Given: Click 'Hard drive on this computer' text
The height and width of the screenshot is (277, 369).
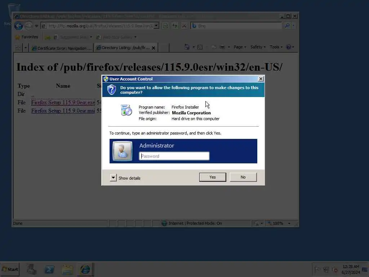Looking at the screenshot, I should (195, 119).
